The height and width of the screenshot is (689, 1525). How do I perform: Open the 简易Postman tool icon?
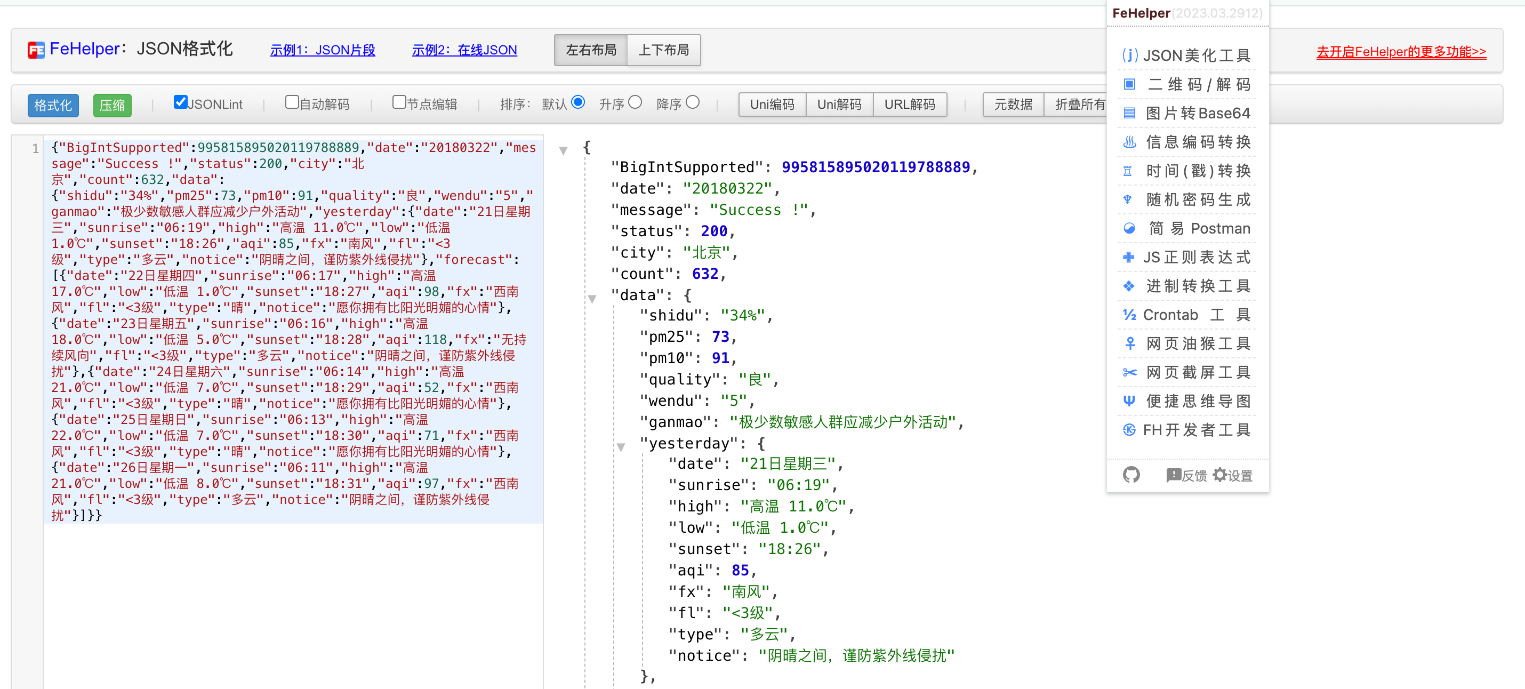pyautogui.click(x=1129, y=228)
